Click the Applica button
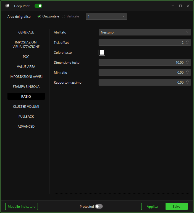Screen dimensions: 194x213 tap(152, 206)
